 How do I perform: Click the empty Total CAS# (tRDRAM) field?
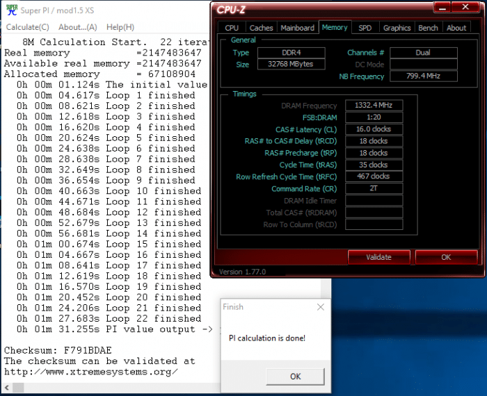374,213
